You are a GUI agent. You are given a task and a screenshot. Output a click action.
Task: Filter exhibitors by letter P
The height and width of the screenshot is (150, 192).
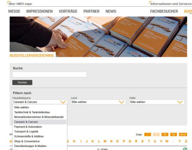pyautogui.click(x=124, y=141)
